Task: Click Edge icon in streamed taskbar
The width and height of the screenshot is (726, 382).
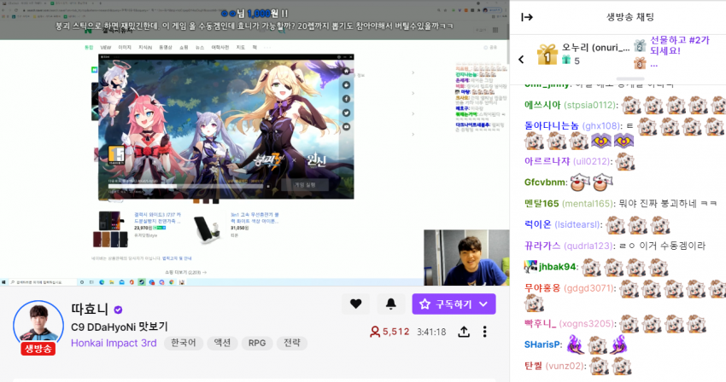Action: 102,282
